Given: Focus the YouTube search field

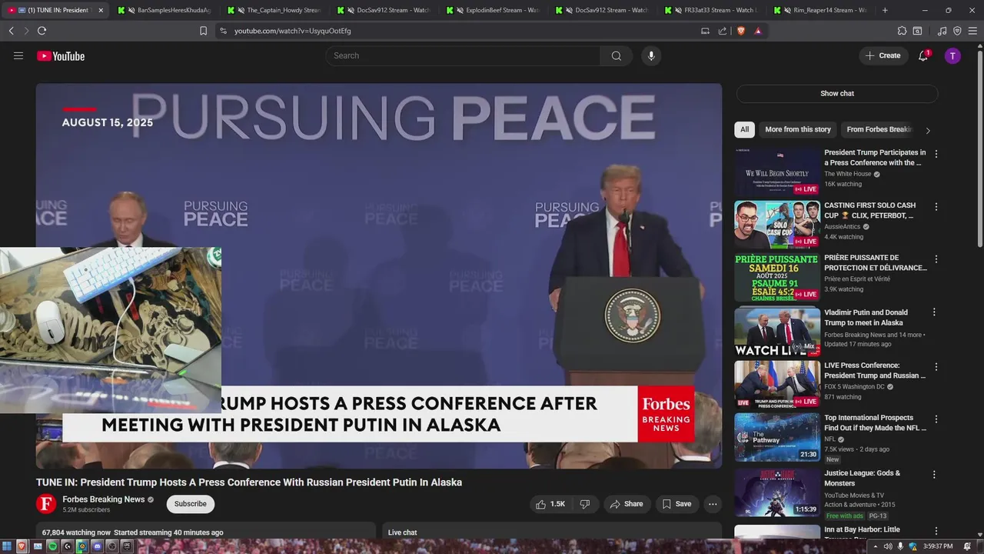Looking at the screenshot, I should tap(463, 55).
